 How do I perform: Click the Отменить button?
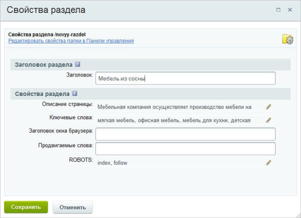tap(73, 207)
